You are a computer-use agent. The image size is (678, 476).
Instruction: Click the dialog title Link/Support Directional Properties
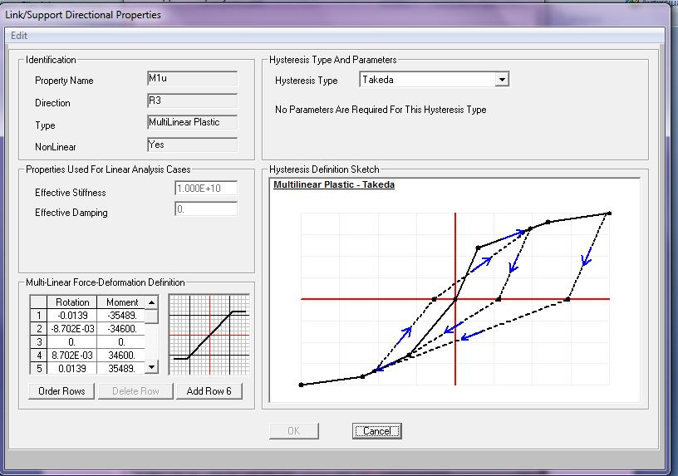coord(83,15)
